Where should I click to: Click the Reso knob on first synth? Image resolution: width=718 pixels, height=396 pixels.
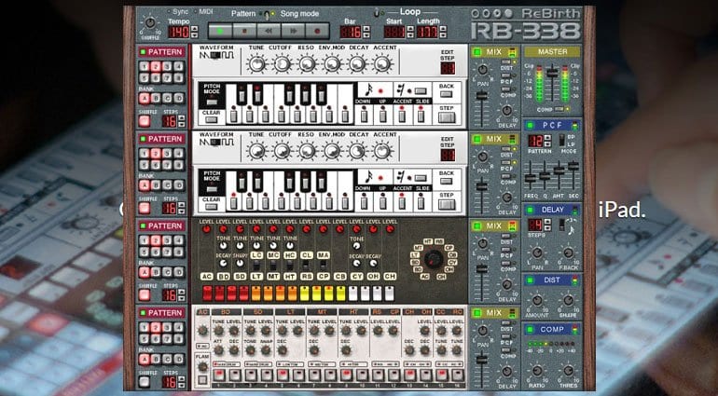[x=308, y=64]
